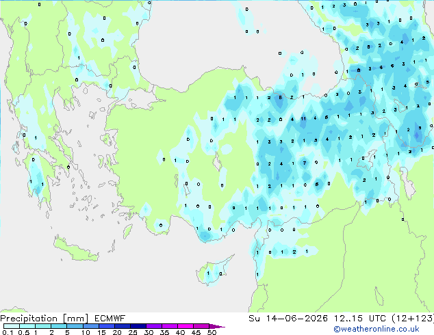434x335 pixels.
Task: Select the 40–45 mm magenta legend swatch
Action: pos(186,326)
